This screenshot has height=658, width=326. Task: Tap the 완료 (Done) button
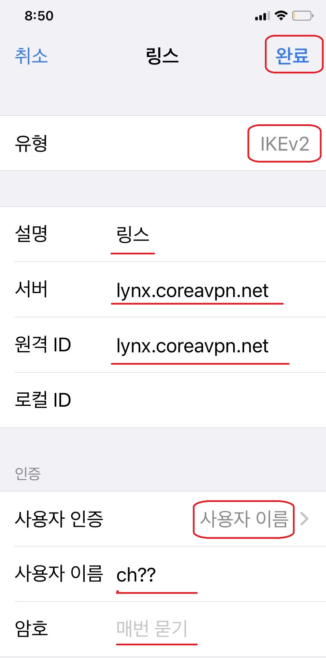tap(293, 56)
